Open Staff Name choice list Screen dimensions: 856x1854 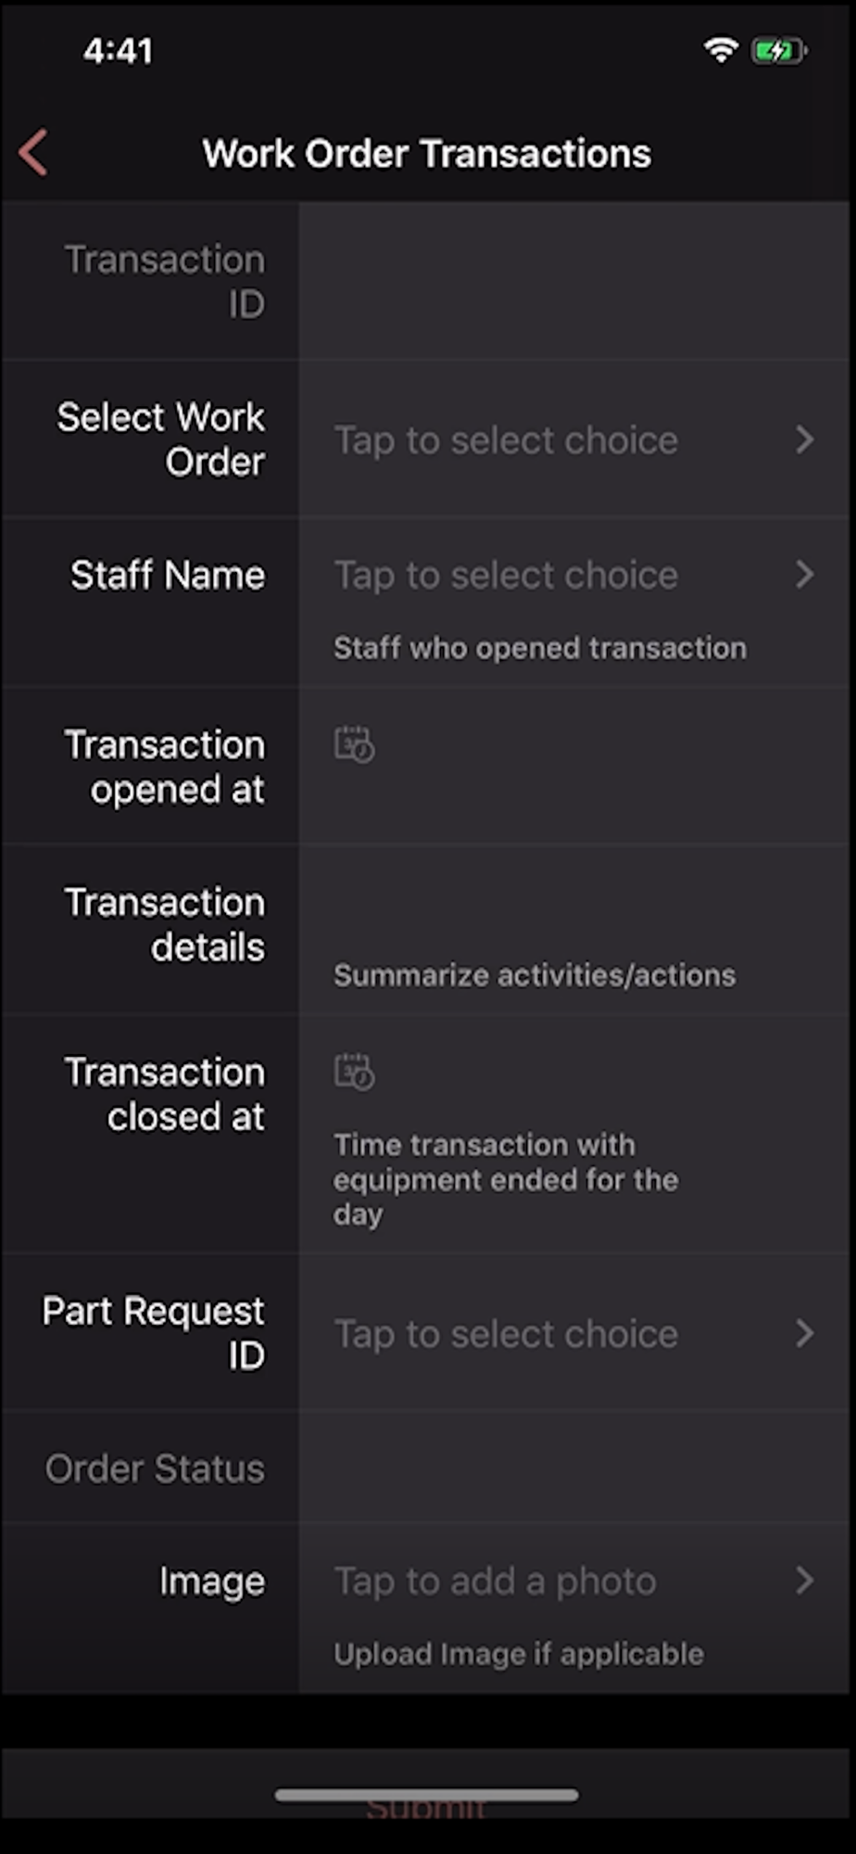click(573, 575)
